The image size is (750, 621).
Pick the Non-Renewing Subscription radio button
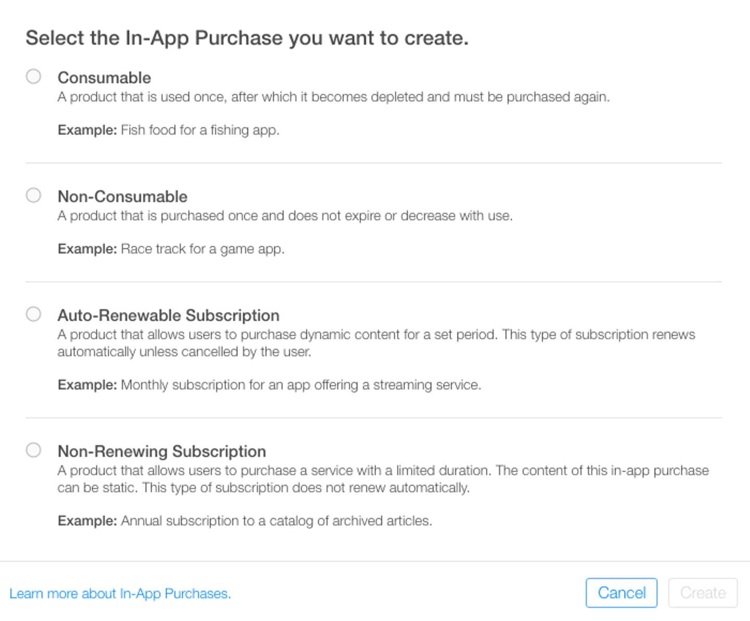pyautogui.click(x=33, y=450)
